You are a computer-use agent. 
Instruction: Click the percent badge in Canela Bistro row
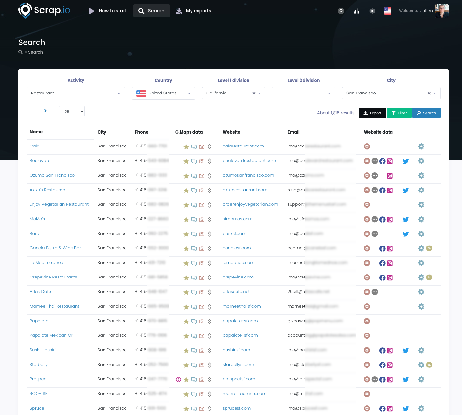(429, 248)
